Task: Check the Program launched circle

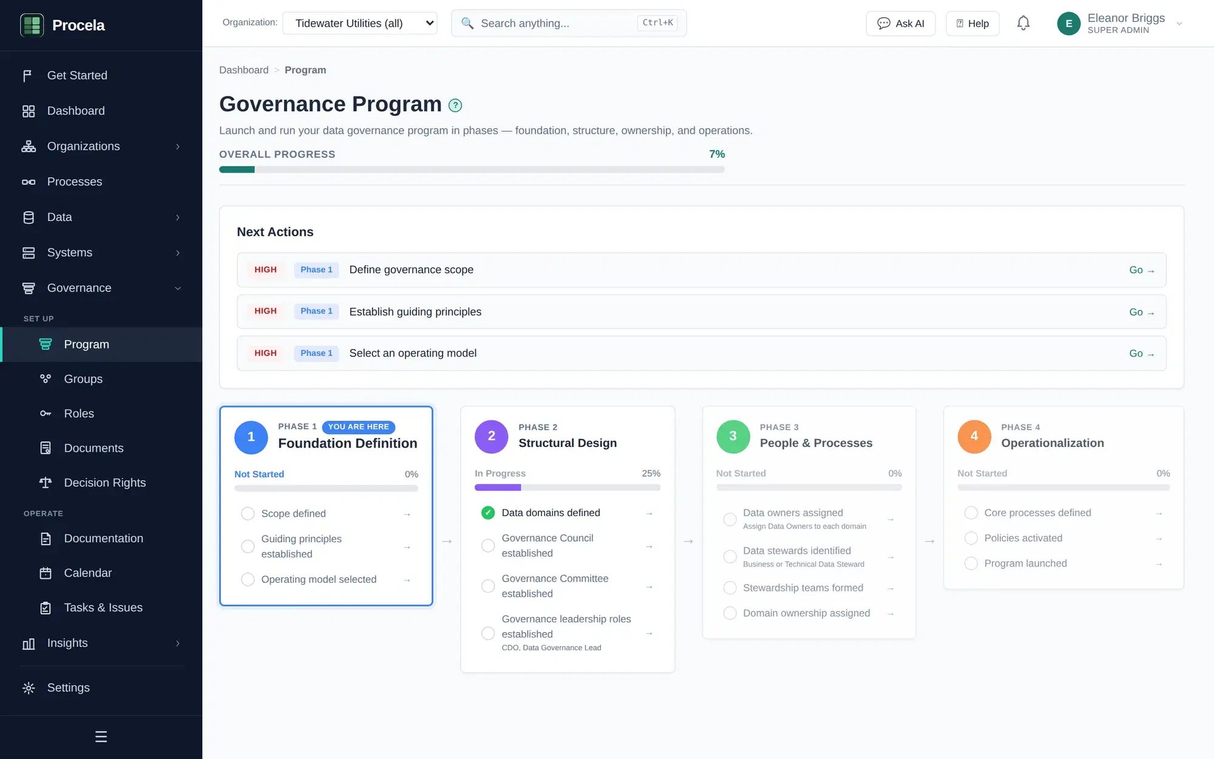Action: click(x=971, y=563)
